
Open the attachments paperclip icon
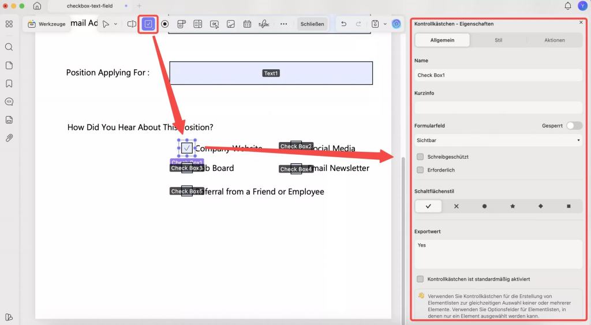point(9,137)
